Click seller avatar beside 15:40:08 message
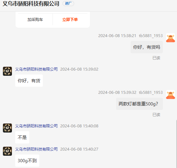The image size is (177, 168). coord(7,128)
